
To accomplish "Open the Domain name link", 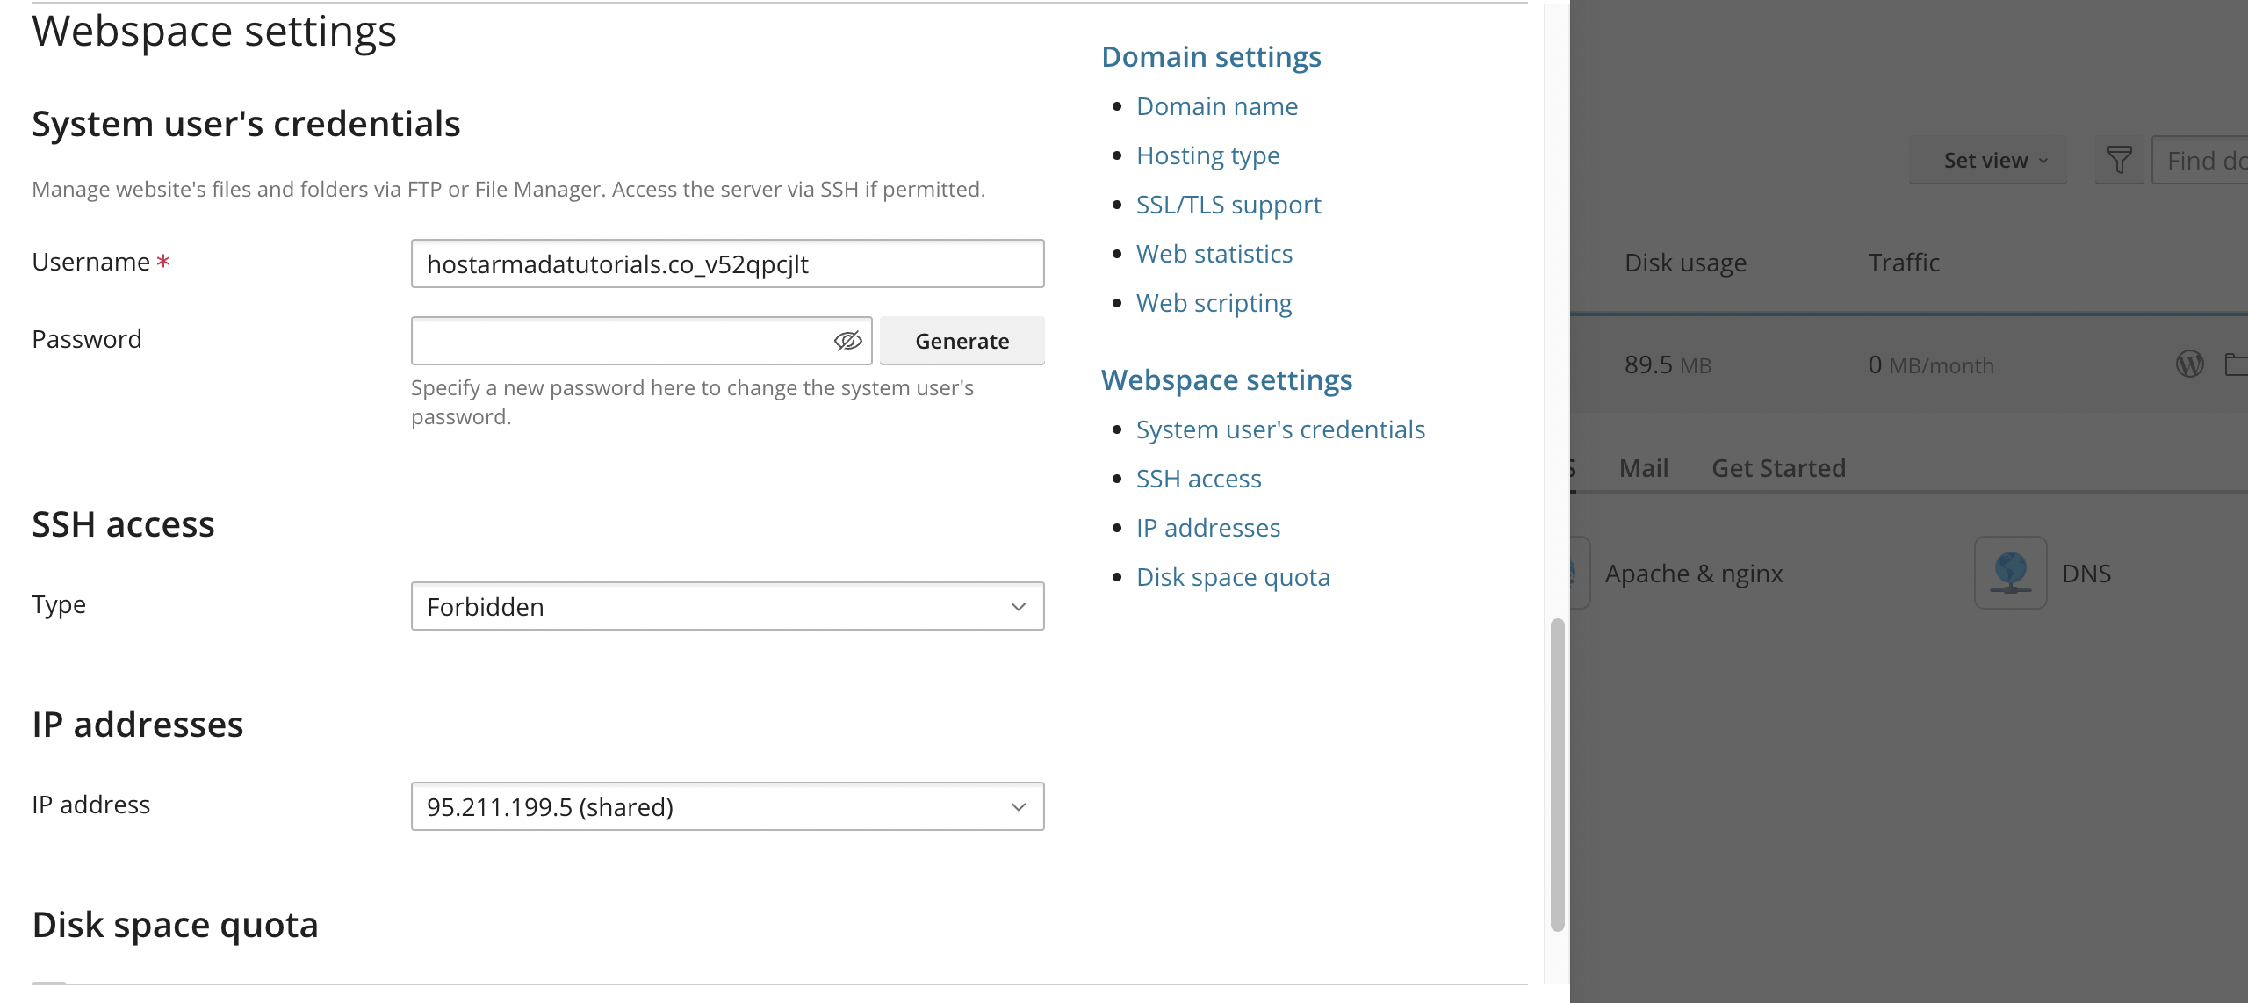I will (x=1217, y=106).
